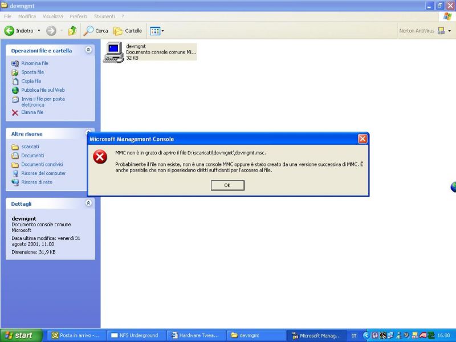Switch to devmgmt taskbar item
Screen dimensions: 456x342
256,336
